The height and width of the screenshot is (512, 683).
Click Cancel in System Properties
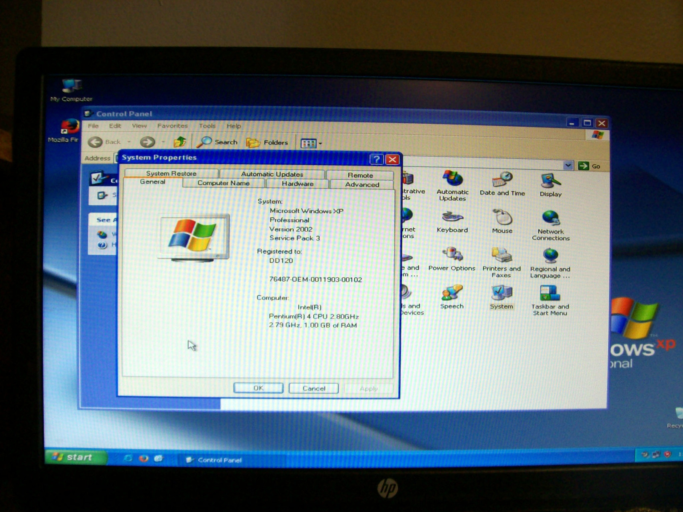point(314,389)
